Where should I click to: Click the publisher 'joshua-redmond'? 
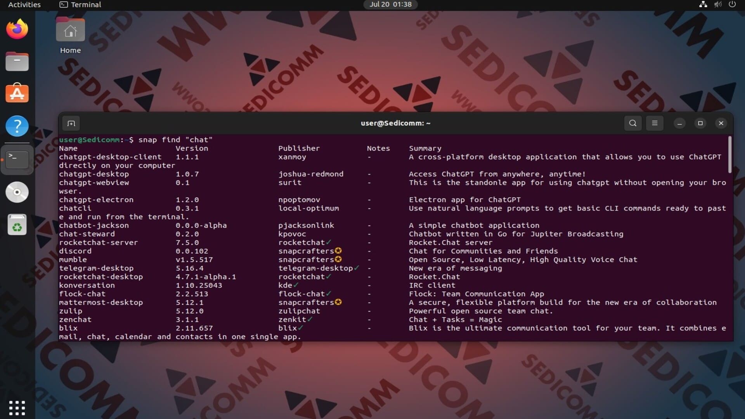[311, 174]
